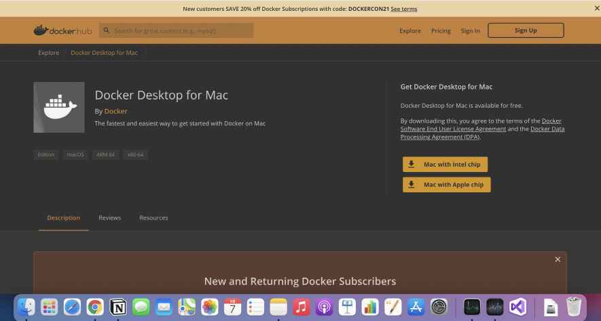Screen dimensions: 601x321
Task: Open Pages from the dock
Action: [x=393, y=307]
